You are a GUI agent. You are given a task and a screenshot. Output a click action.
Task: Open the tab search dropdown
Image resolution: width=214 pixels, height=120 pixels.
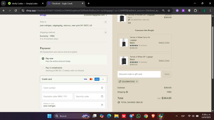click(3, 4)
